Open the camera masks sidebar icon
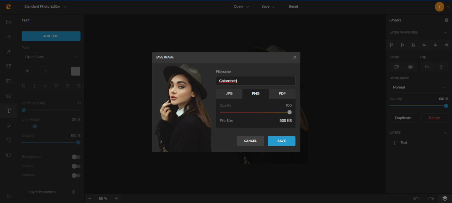This screenshot has width=452, height=203. pyautogui.click(x=9, y=96)
